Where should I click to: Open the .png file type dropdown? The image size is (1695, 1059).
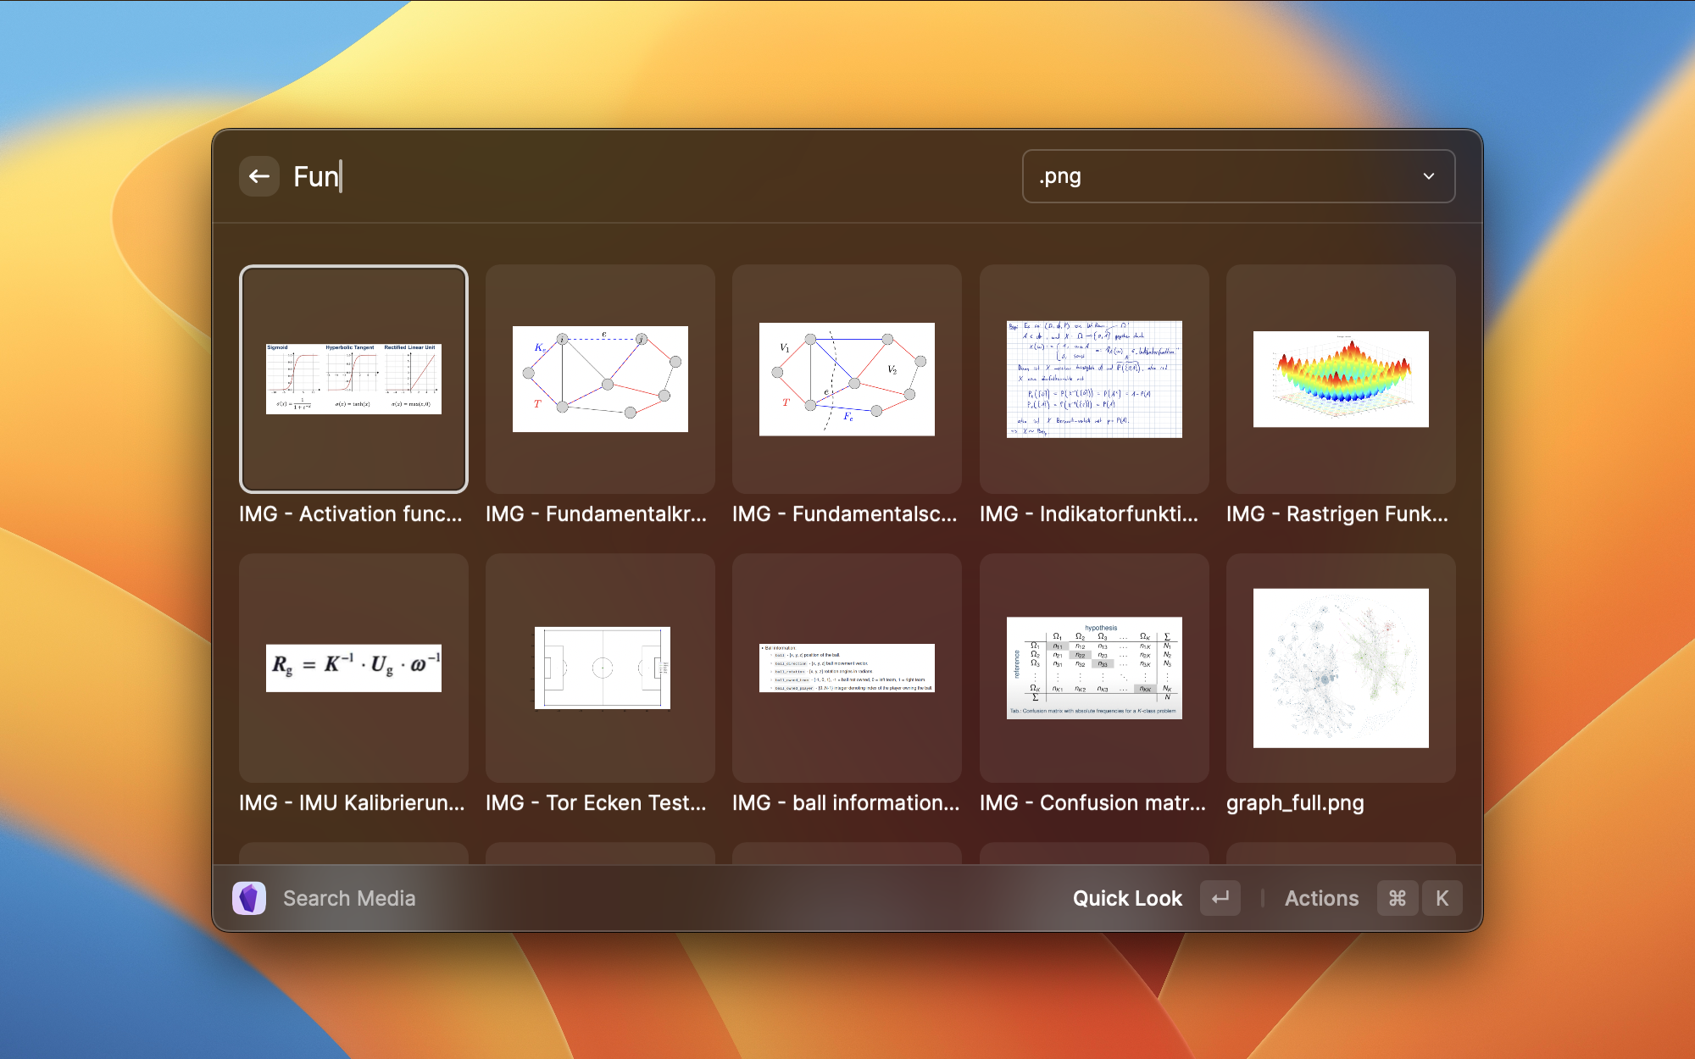[x=1238, y=176]
